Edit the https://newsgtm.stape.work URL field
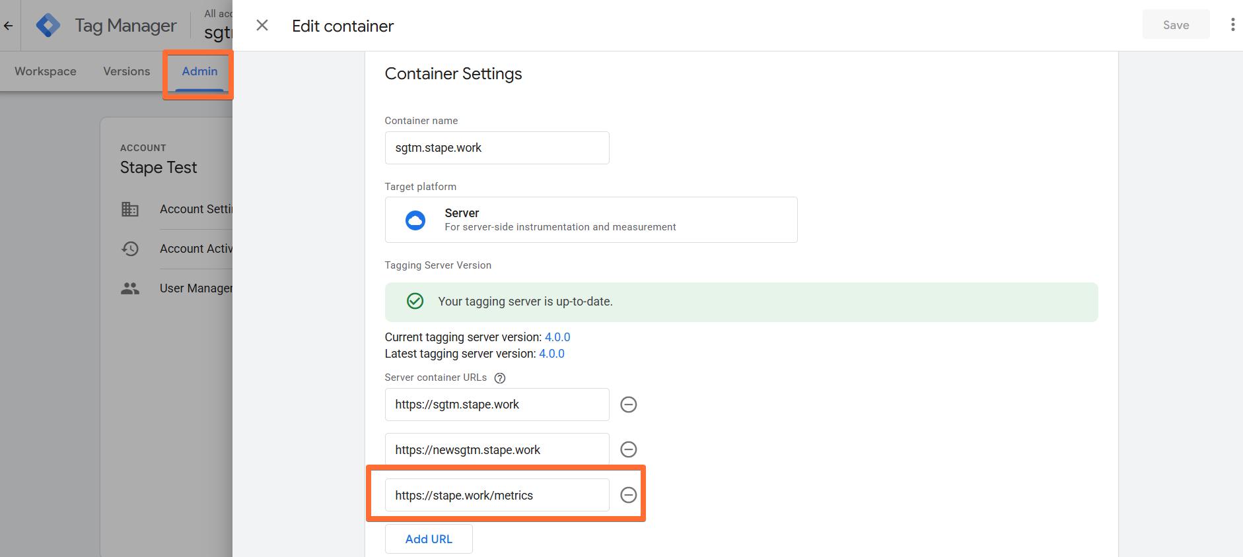This screenshot has width=1243, height=557. (x=497, y=449)
